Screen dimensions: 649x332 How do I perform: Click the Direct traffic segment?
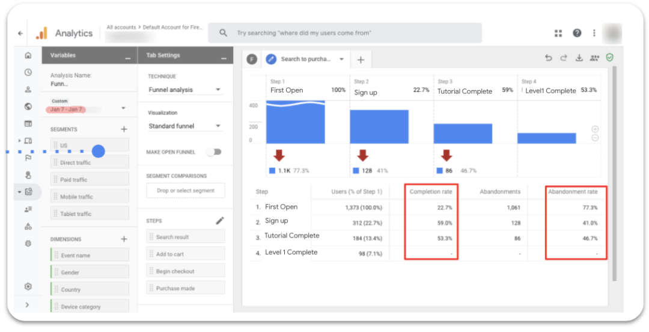(90, 162)
